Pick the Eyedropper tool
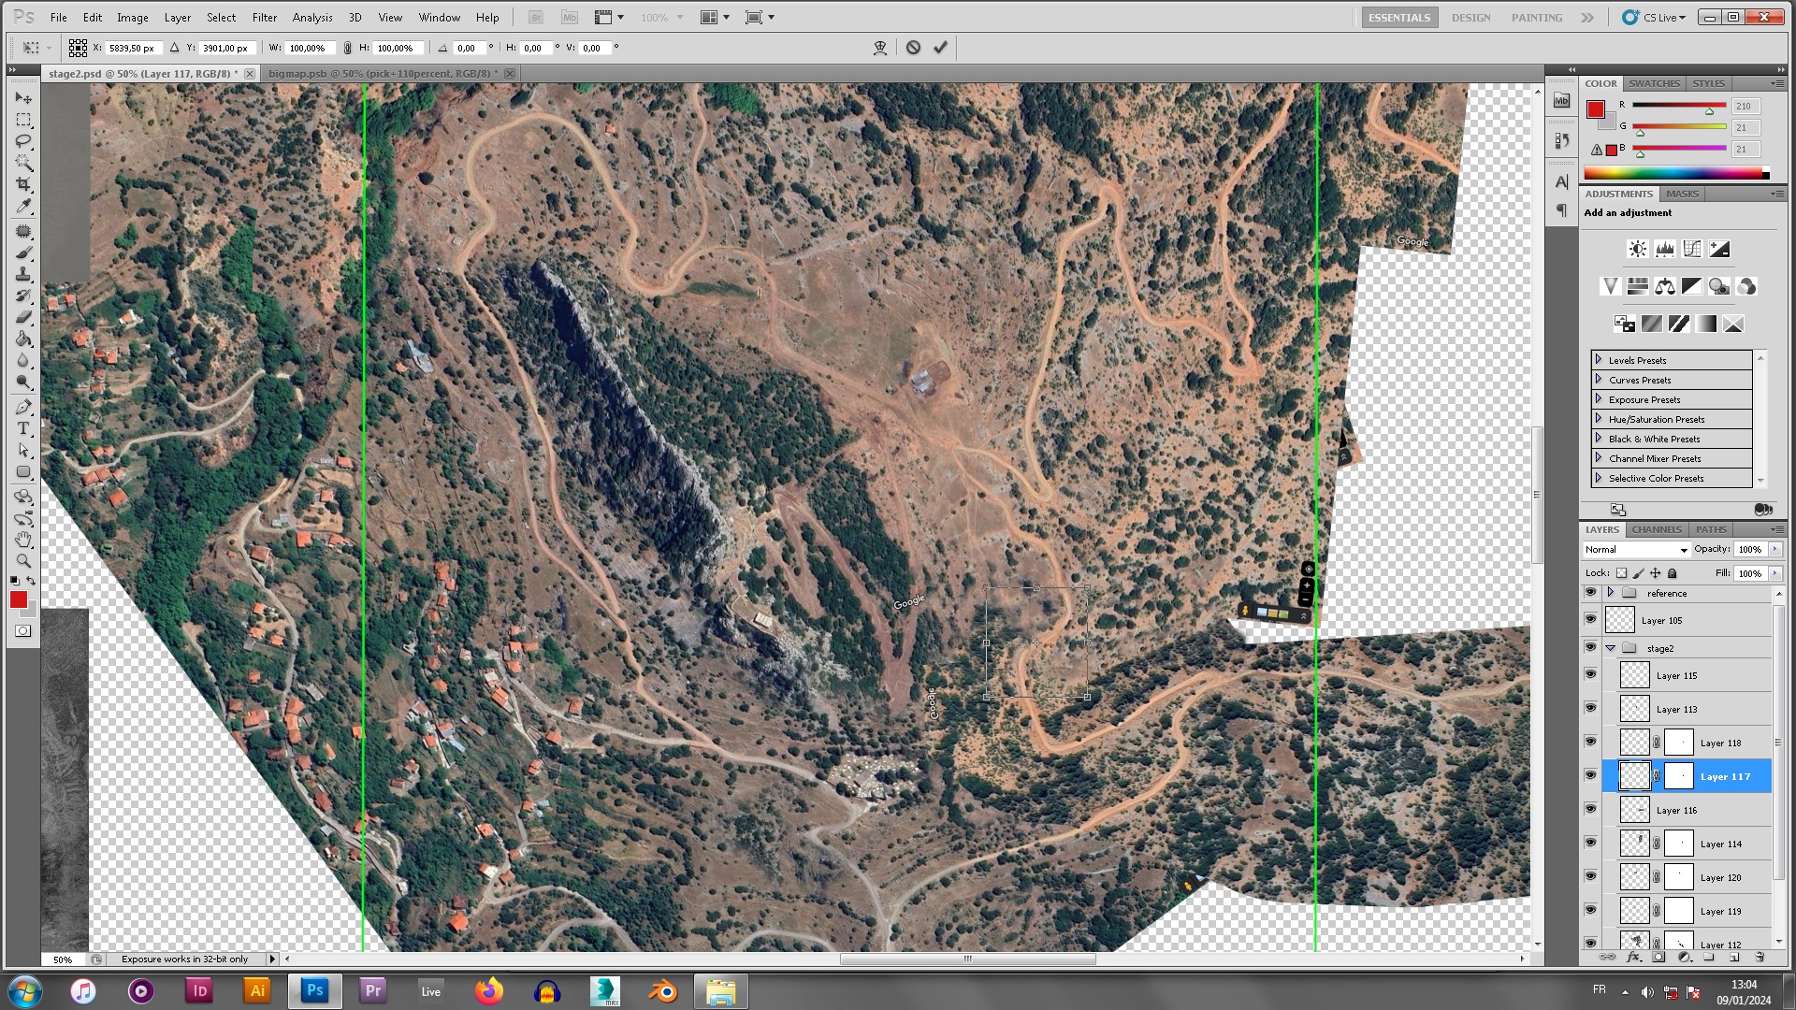1796x1010 pixels. pos(23,207)
